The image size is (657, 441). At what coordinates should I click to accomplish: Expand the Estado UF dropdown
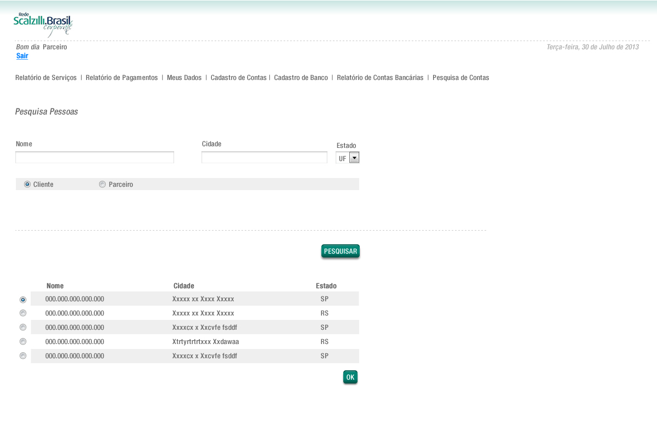[x=354, y=158]
